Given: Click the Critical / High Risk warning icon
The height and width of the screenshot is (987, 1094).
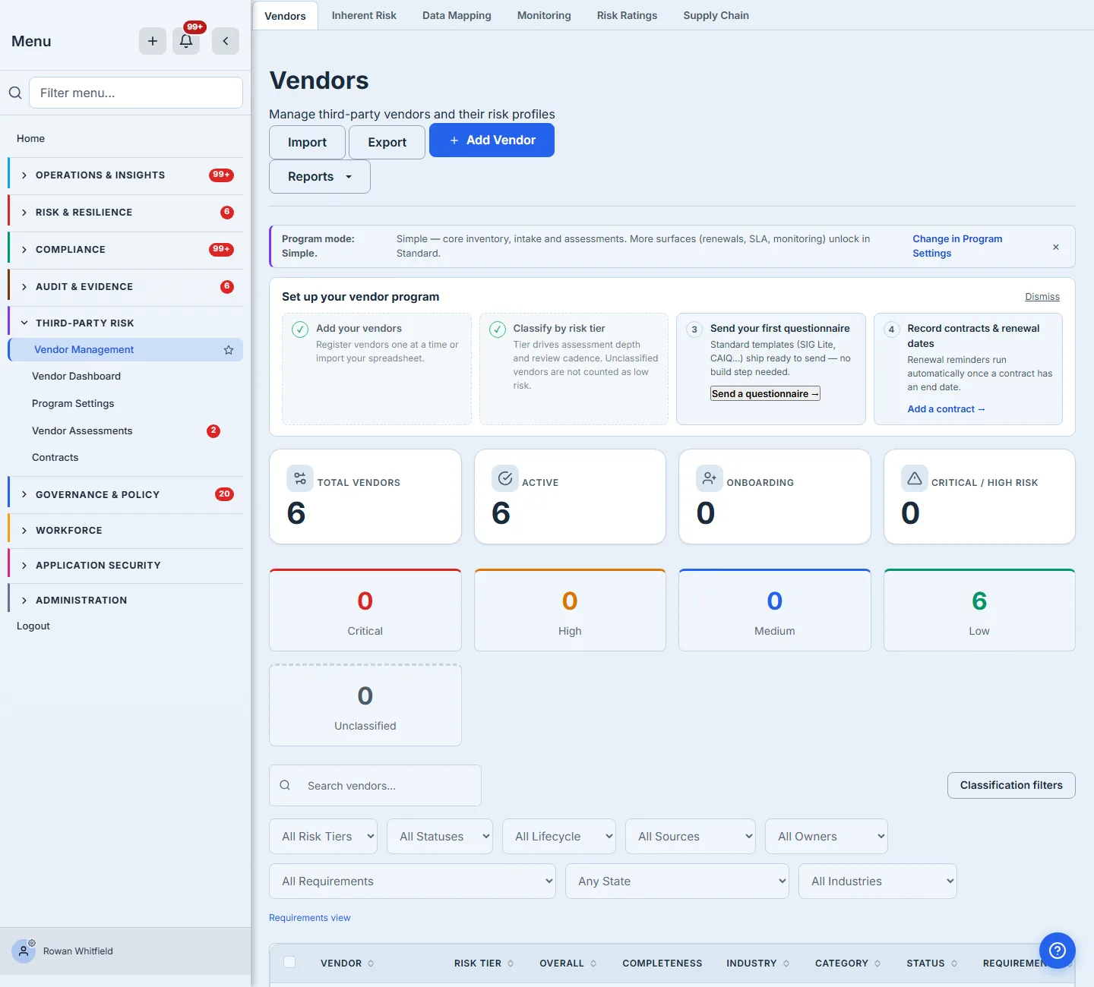Looking at the screenshot, I should click(x=915, y=479).
